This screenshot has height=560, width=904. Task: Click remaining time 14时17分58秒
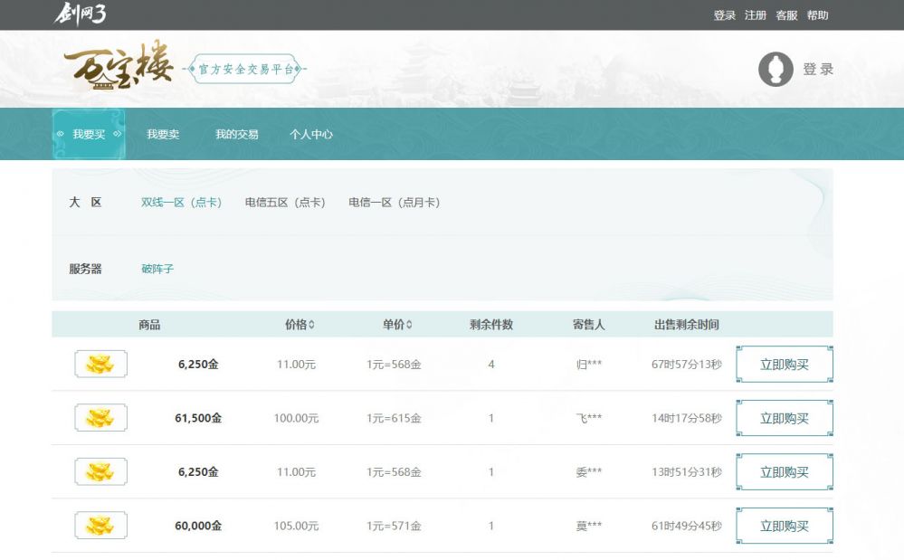tap(687, 418)
